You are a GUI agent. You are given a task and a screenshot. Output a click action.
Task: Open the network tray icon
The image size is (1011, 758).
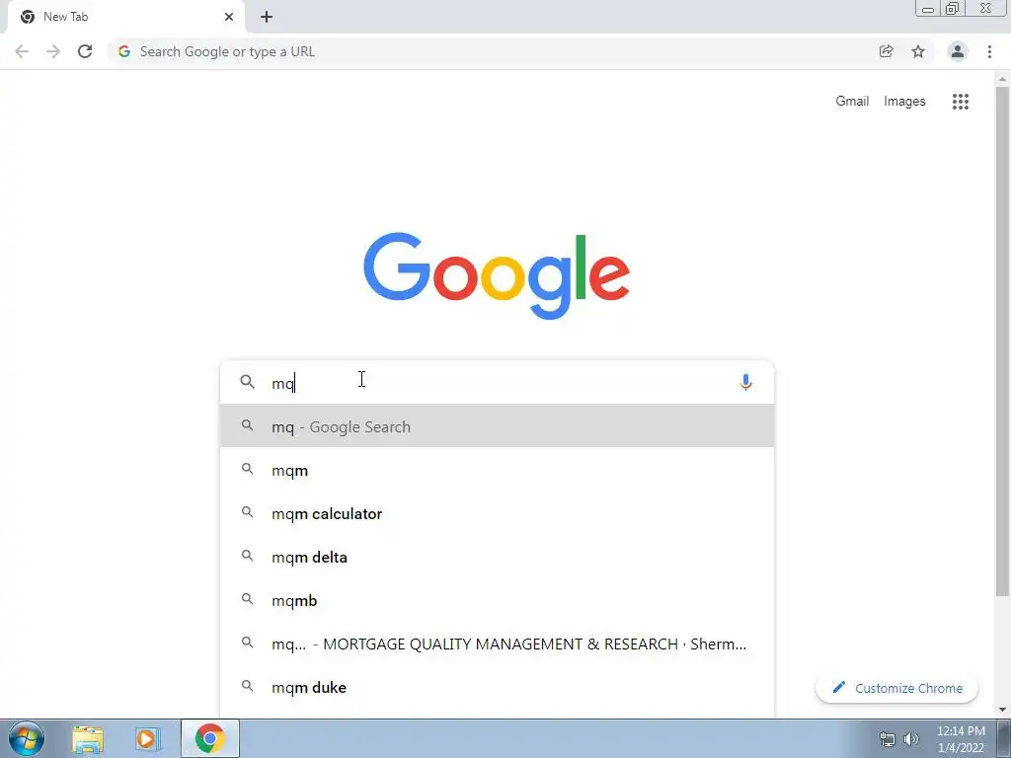(x=888, y=739)
